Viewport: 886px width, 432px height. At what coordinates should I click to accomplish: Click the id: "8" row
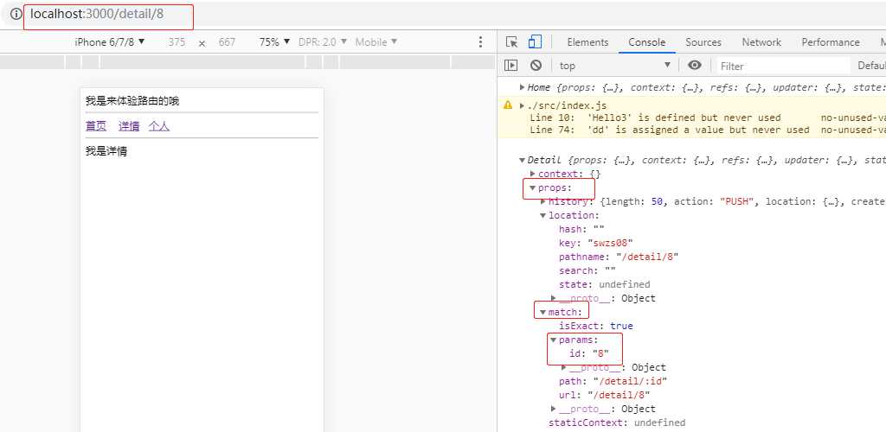coord(589,353)
